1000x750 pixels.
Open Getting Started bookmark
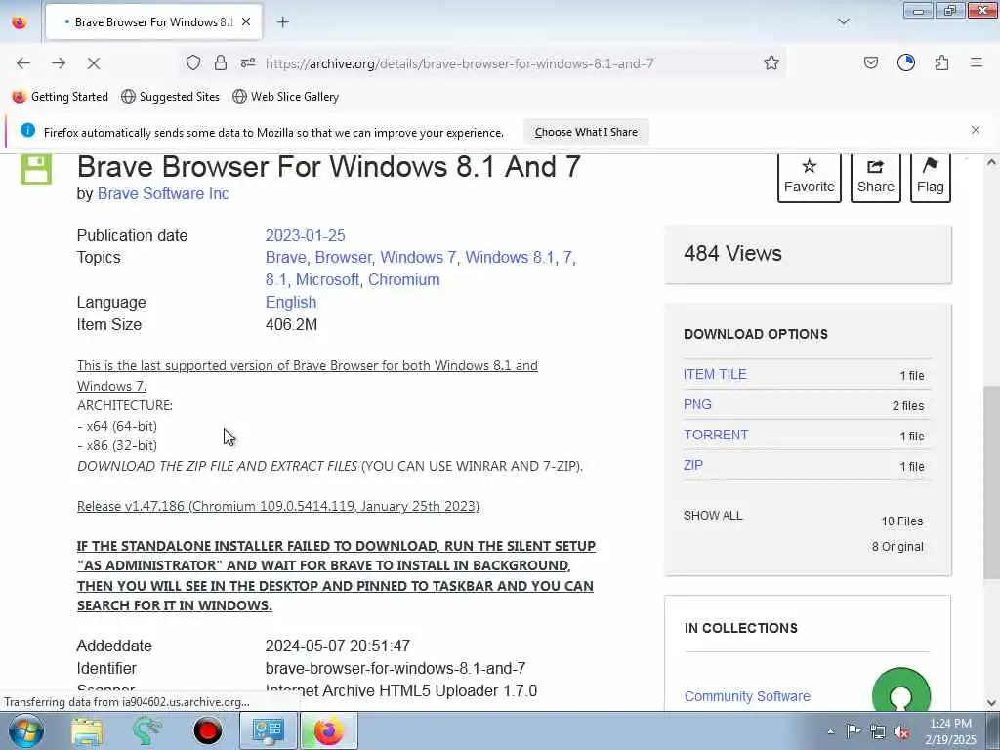pyautogui.click(x=61, y=97)
